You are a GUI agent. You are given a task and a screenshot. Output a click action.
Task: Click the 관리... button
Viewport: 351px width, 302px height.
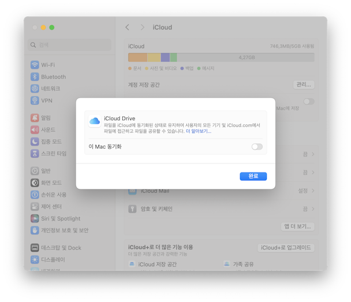304,85
